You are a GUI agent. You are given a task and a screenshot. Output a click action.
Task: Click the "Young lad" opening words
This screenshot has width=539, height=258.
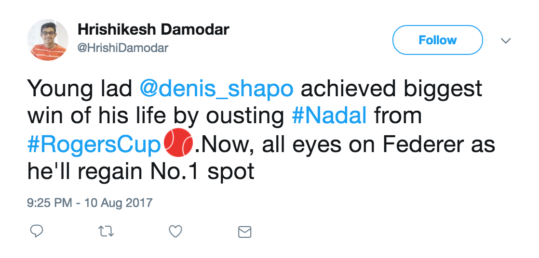tap(80, 89)
